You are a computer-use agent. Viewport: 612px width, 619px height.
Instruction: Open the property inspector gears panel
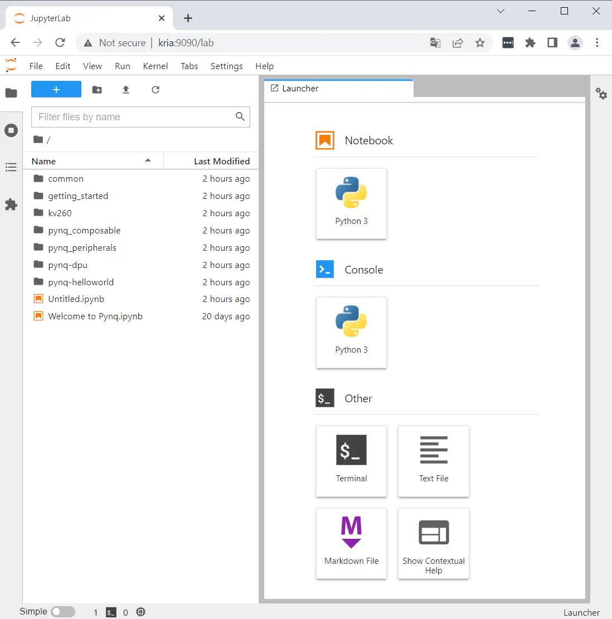point(602,94)
